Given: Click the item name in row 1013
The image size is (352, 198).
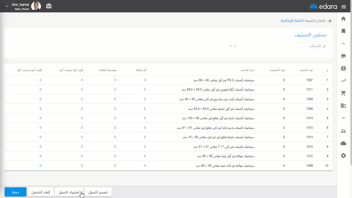Looking at the screenshot, I should click(x=219, y=137).
